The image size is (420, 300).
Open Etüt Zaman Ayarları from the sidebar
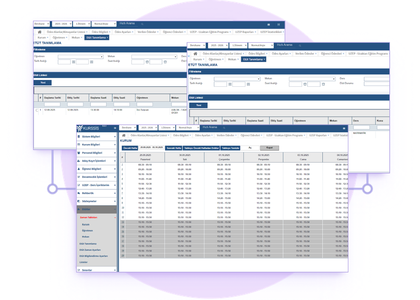pyautogui.click(x=90, y=250)
